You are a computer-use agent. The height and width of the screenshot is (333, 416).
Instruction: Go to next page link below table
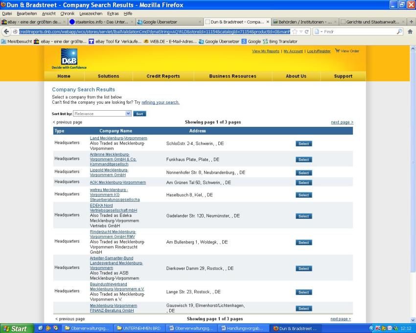341,319
